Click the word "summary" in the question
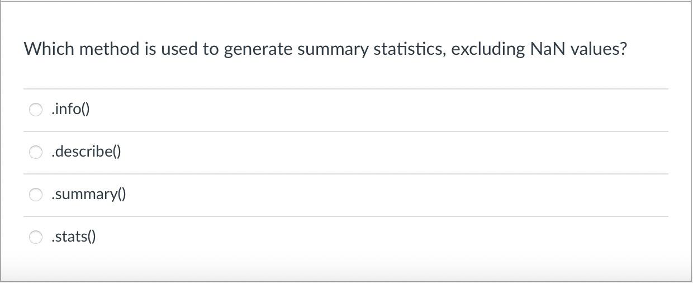693x283 pixels. pyautogui.click(x=333, y=50)
